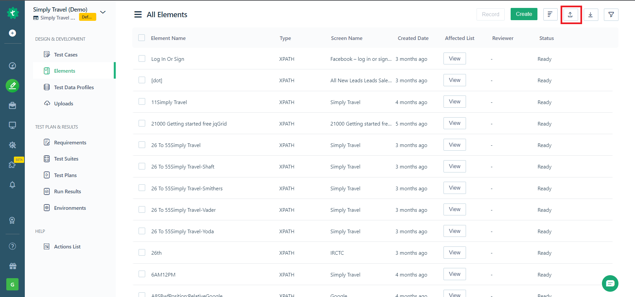Open the award badge icon in sidebar

click(13, 220)
